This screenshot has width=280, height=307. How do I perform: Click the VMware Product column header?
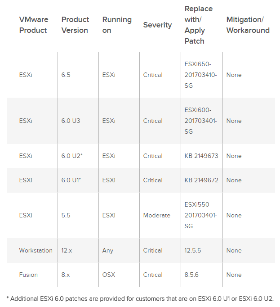[34, 25]
